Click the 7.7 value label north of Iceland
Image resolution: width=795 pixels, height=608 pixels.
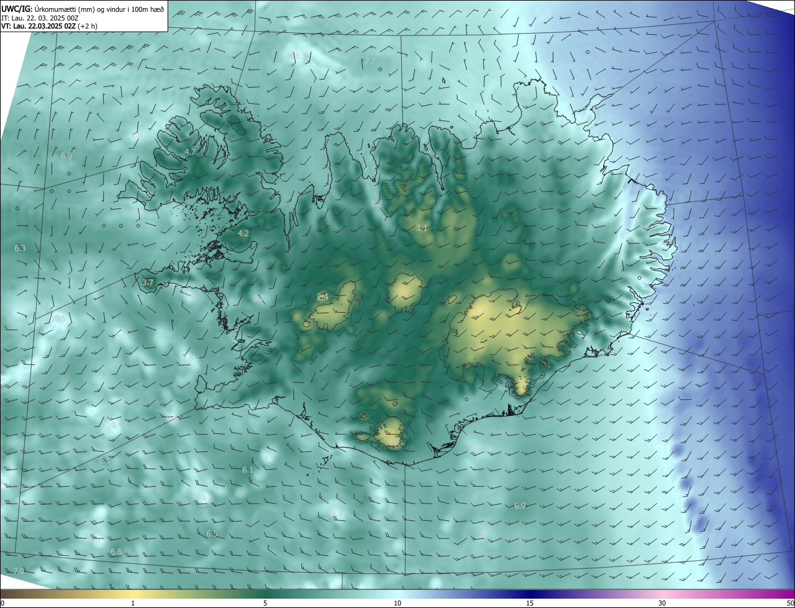pos(370,61)
